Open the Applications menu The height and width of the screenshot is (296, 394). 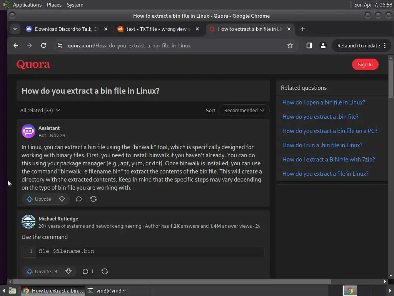(x=27, y=5)
